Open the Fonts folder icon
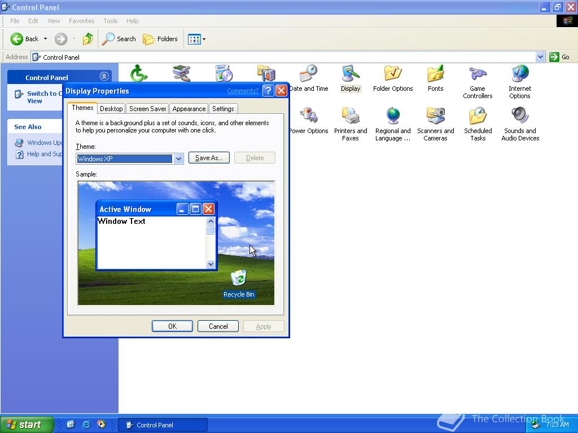Image resolution: width=578 pixels, height=433 pixels. tap(435, 78)
